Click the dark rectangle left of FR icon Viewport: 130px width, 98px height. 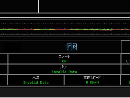tap(12, 47)
